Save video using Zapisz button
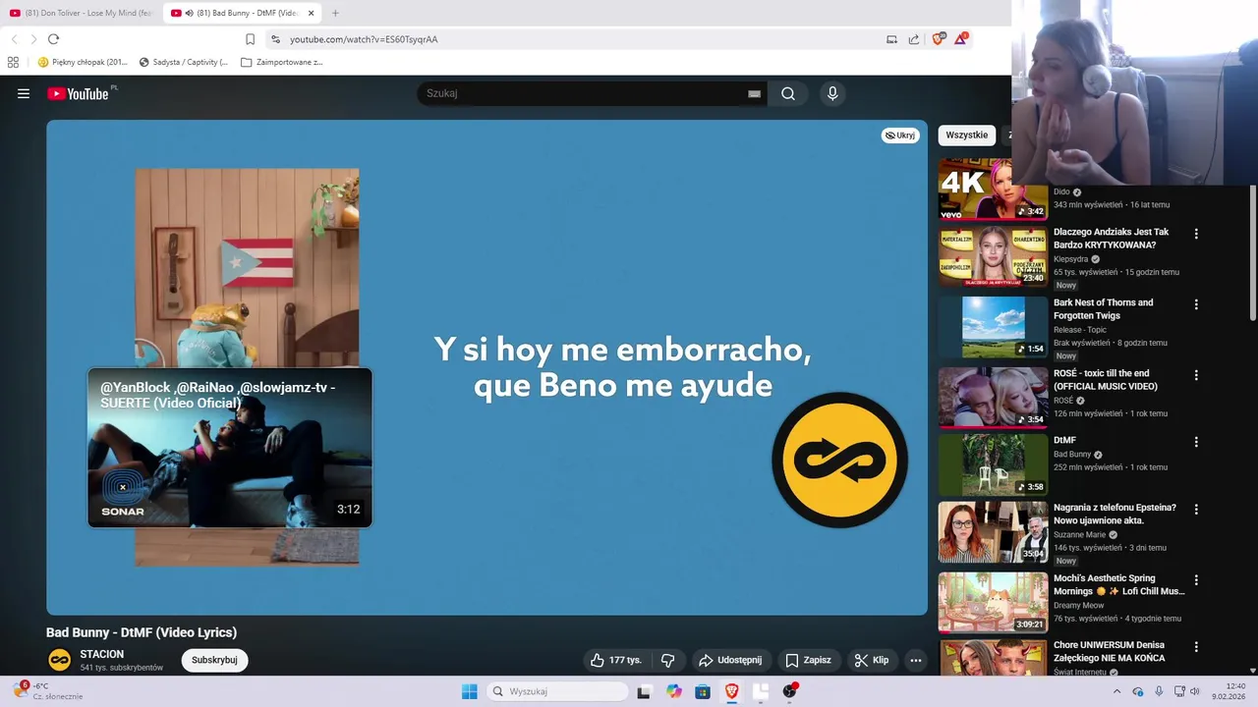The height and width of the screenshot is (707, 1258). pos(808,660)
